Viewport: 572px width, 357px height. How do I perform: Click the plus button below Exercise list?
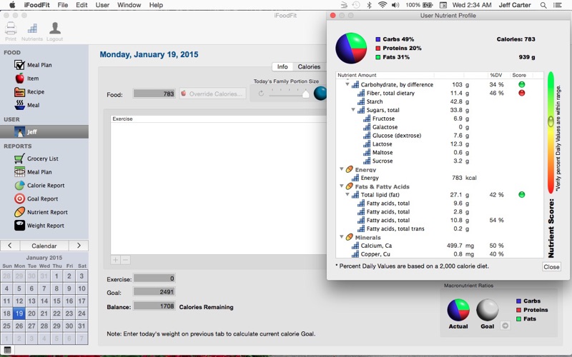pos(115,260)
